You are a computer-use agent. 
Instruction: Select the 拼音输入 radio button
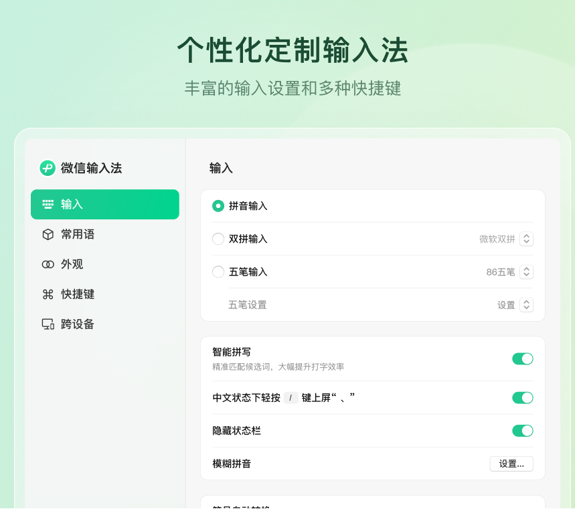point(218,206)
